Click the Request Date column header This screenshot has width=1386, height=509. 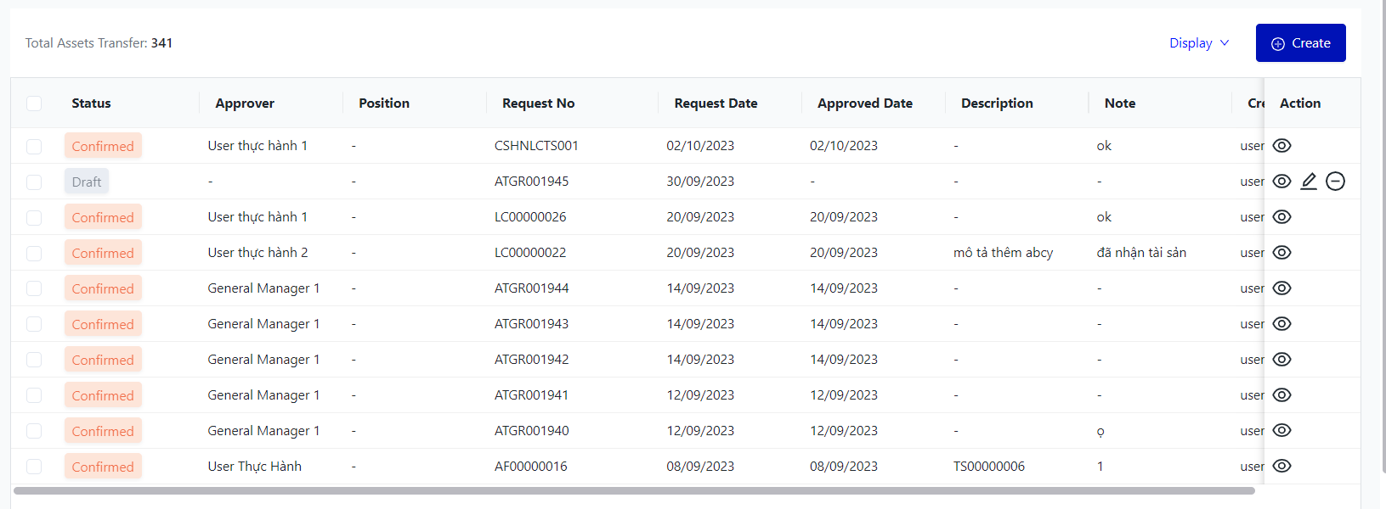716,103
